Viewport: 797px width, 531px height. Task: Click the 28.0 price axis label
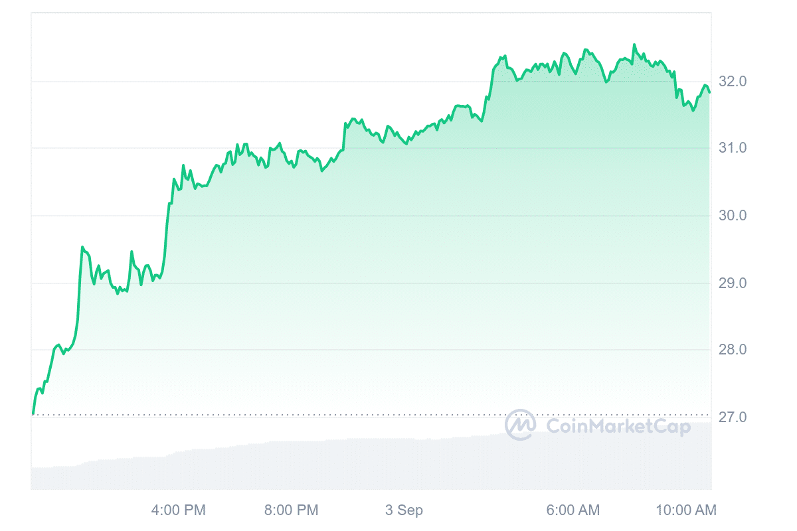(x=733, y=350)
